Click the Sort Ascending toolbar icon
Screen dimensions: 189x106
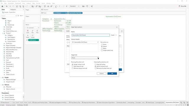[x=48, y=6]
